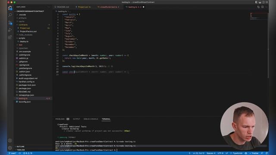Image resolution: width=276 pixels, height=155 pixels.
Task: Open the Manage gear icon
Action: (10, 148)
